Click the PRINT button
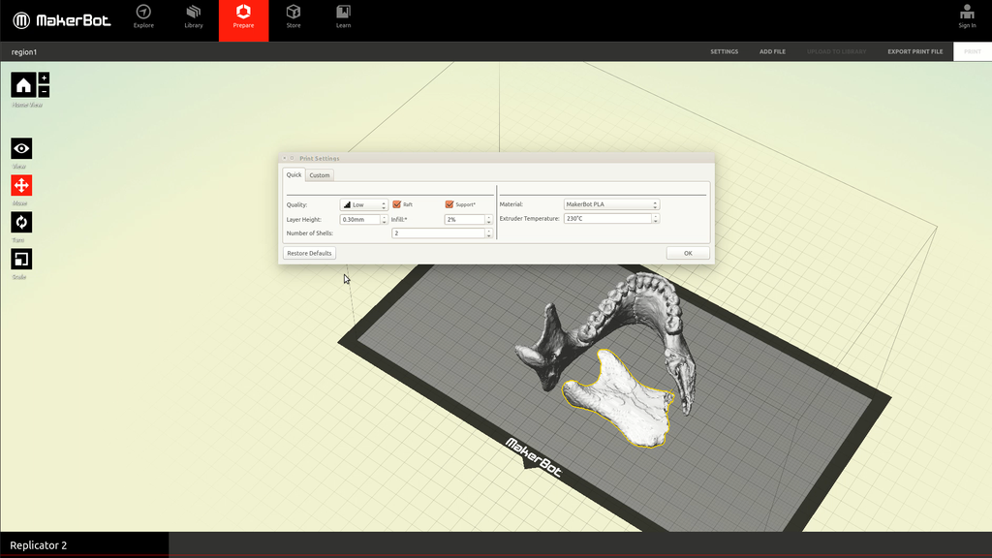The image size is (992, 558). (x=973, y=52)
